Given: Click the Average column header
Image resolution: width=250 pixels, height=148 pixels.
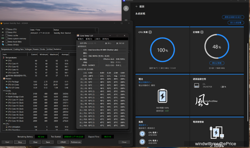Looking at the screenshot, I should pyautogui.click(x=65, y=54).
